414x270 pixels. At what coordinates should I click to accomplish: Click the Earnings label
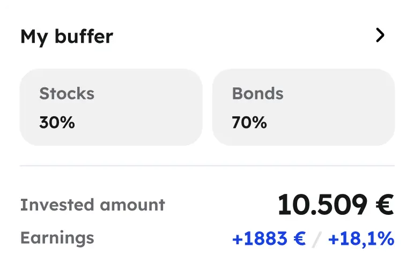[x=57, y=237]
